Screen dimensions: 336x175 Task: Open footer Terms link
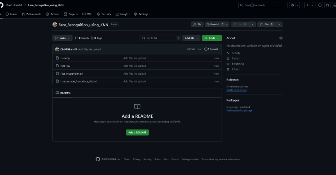[127, 159]
